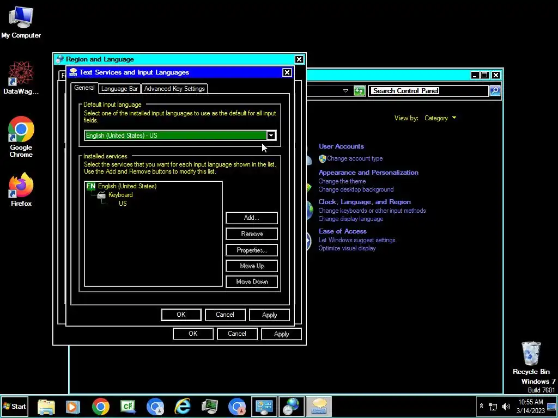Click the Search Control Panel field

click(428, 91)
